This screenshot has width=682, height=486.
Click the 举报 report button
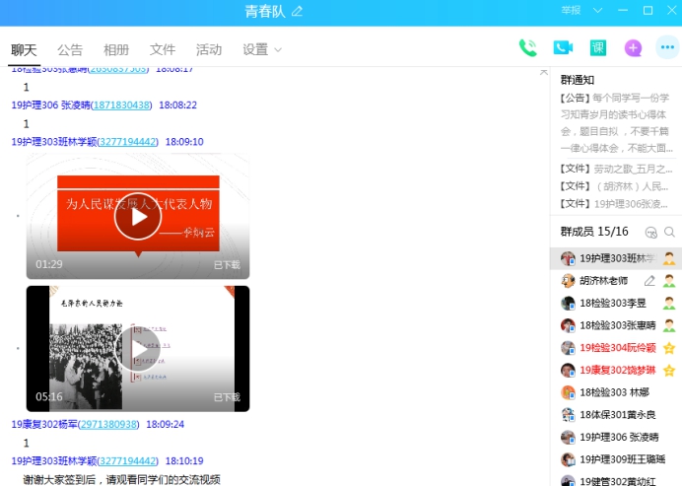pyautogui.click(x=571, y=11)
